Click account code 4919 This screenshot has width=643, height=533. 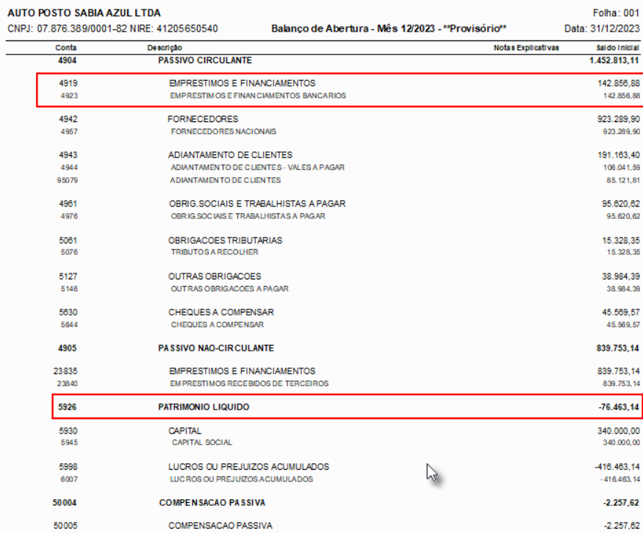click(68, 83)
